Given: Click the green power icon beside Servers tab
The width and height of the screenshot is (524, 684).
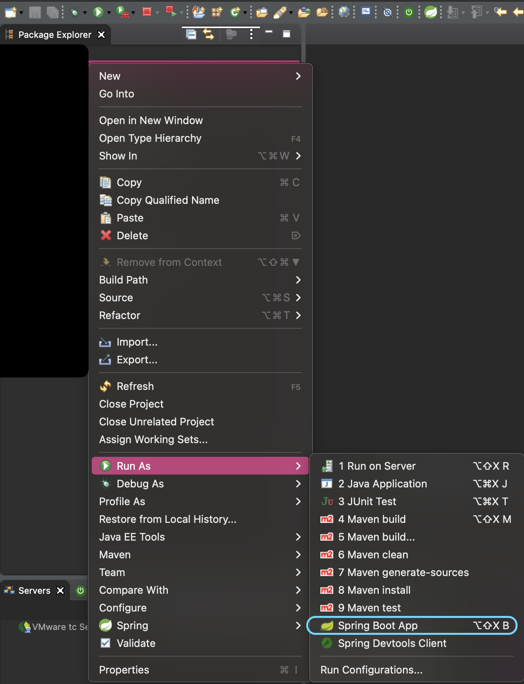Looking at the screenshot, I should pyautogui.click(x=80, y=591).
